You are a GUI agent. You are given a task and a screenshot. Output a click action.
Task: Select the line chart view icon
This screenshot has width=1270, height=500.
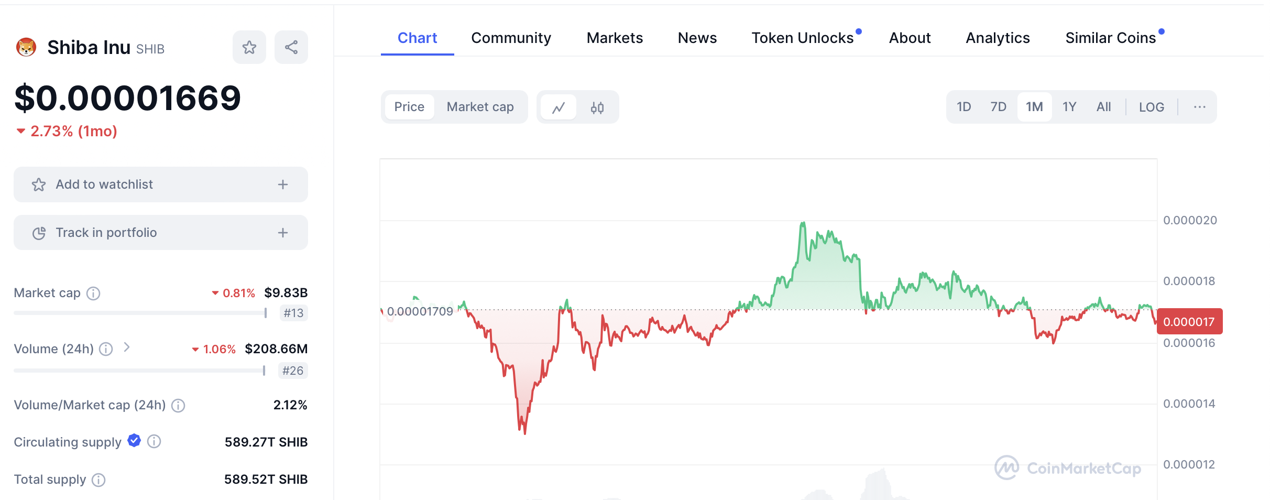559,107
